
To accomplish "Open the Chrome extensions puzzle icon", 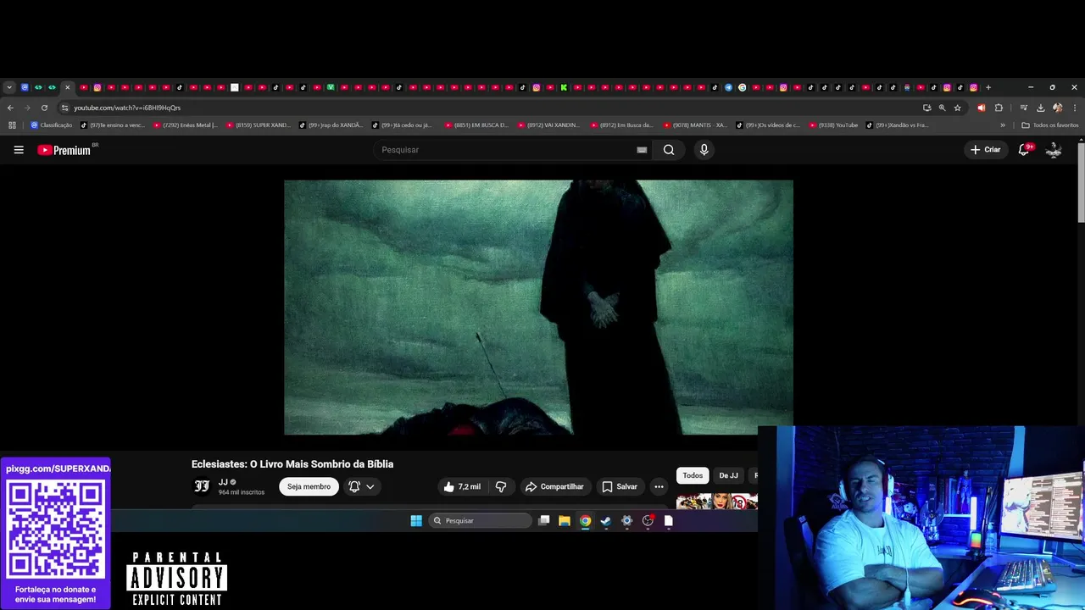I will click(999, 108).
